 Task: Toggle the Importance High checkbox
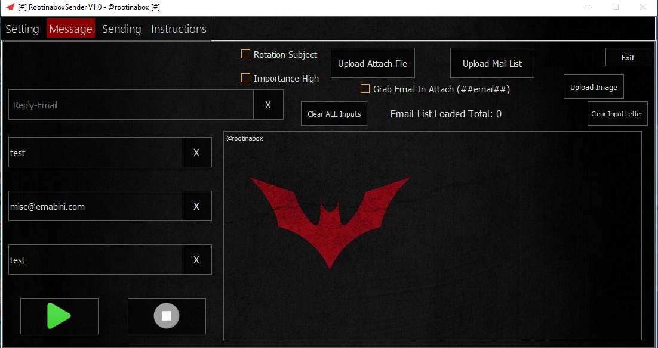click(245, 78)
